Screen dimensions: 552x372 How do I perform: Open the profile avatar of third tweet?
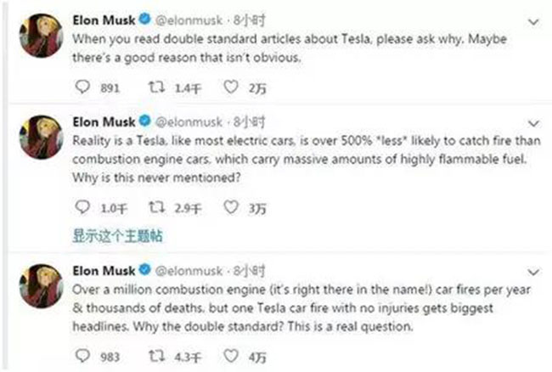[41, 285]
